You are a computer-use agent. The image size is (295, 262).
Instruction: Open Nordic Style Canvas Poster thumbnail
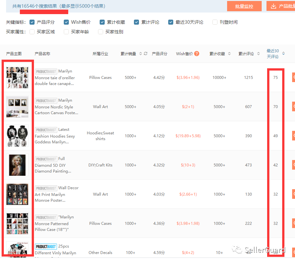17,106
